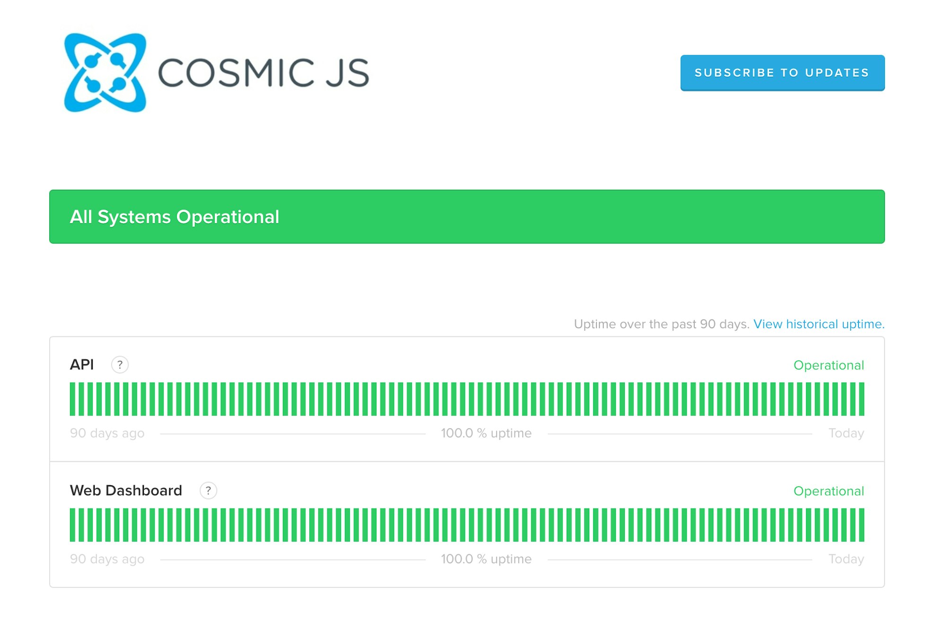Click the COSMIC JS wordmark text

tap(263, 73)
